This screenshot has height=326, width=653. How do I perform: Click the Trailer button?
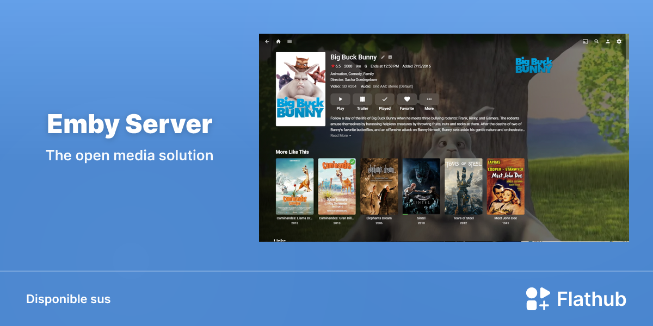pyautogui.click(x=362, y=99)
